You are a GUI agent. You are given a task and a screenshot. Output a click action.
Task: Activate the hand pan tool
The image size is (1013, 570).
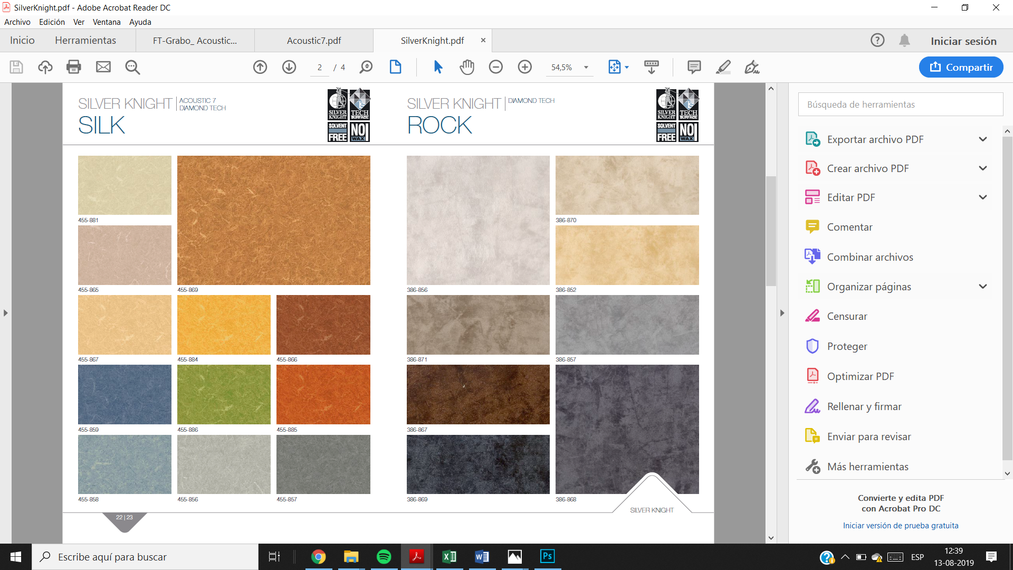click(x=467, y=67)
